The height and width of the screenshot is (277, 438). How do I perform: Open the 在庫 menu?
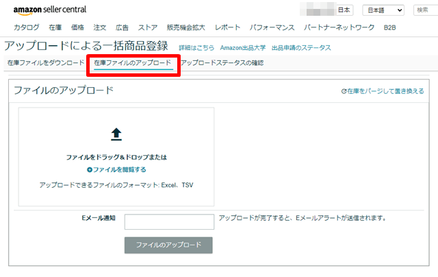click(55, 27)
